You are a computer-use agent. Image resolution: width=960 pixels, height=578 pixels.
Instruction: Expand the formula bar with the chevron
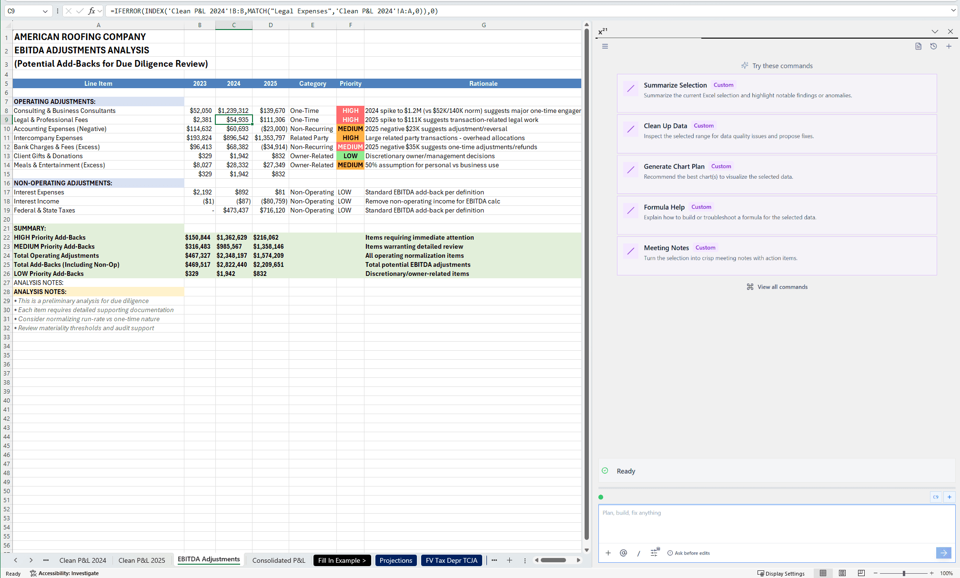(x=953, y=10)
